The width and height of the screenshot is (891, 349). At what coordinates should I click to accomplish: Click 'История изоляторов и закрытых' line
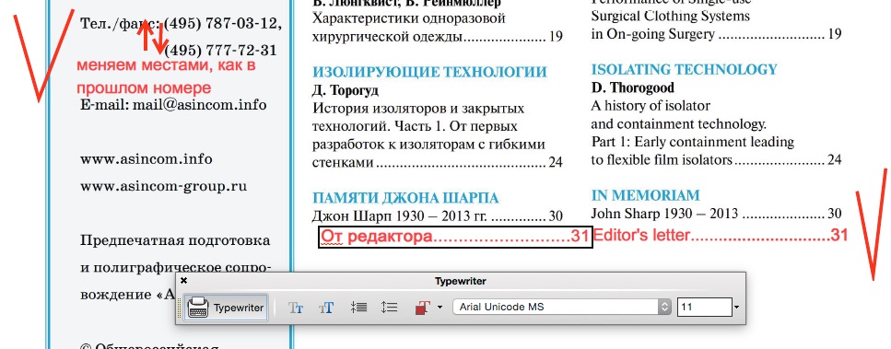418,108
